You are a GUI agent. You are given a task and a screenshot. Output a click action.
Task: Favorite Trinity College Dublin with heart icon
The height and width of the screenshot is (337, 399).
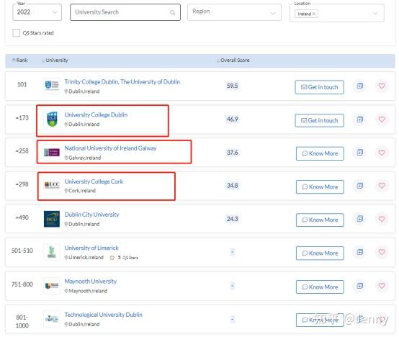(382, 86)
